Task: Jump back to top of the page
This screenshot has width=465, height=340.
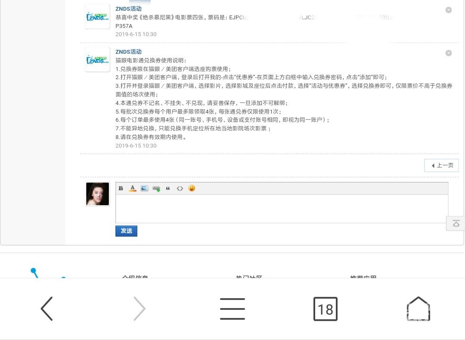Action: (456, 223)
